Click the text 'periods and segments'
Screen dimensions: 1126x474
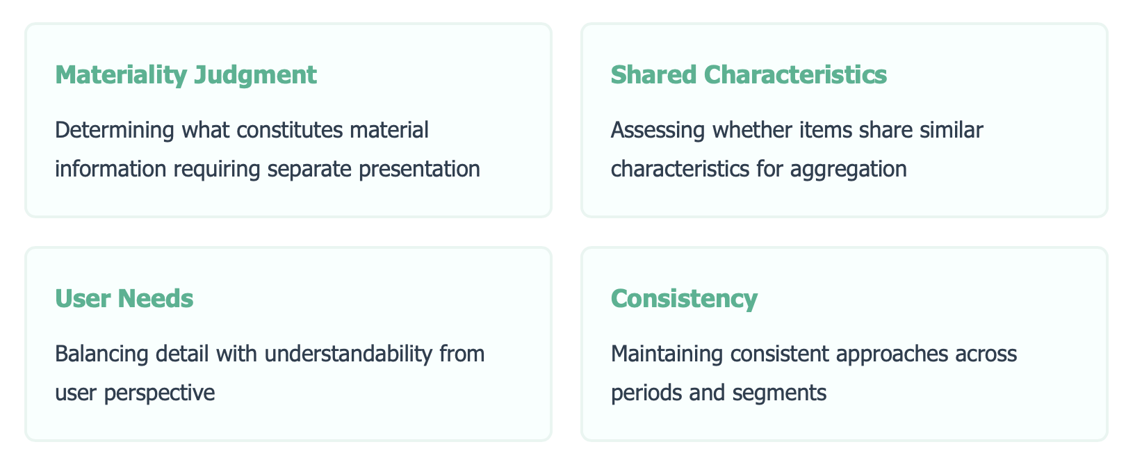click(x=718, y=393)
